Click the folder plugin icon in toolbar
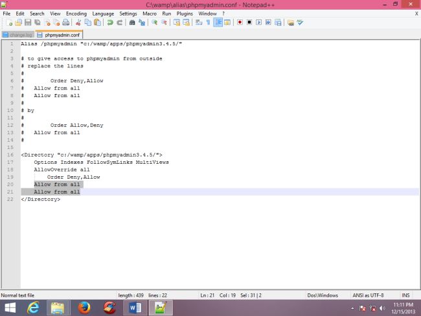The width and height of the screenshot is (421, 316). pos(291,23)
